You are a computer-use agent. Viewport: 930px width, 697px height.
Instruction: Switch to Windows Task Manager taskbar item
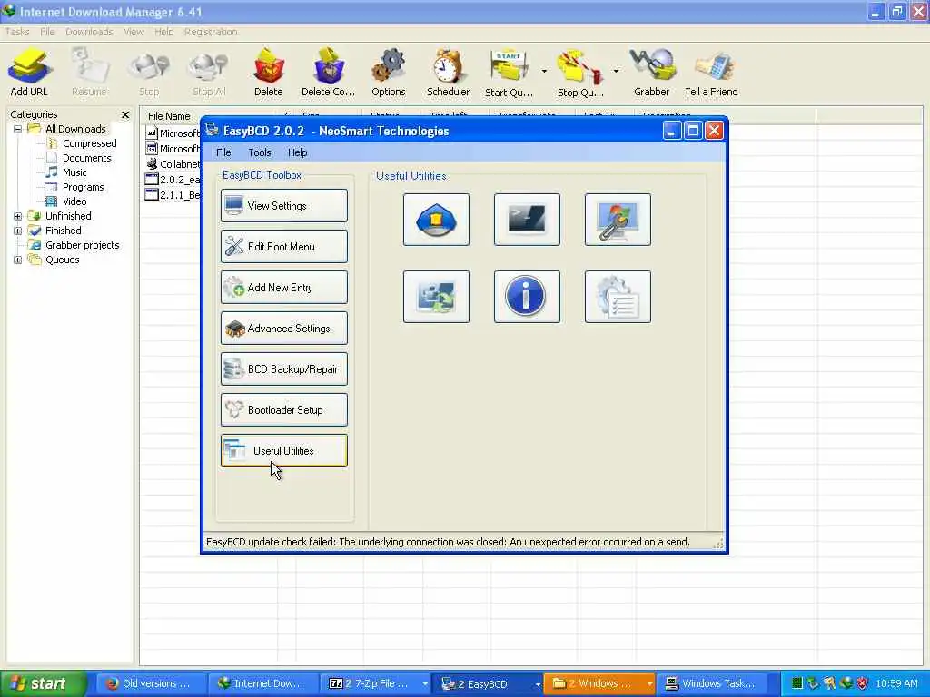coord(713,684)
